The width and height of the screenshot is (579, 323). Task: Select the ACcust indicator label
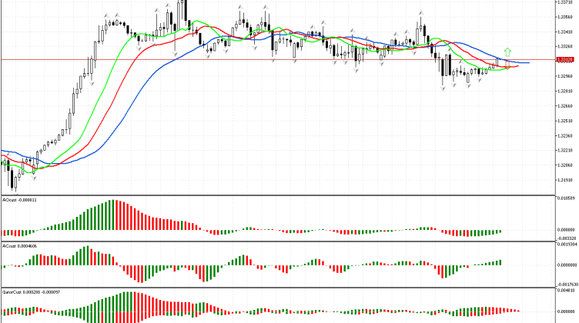click(x=21, y=246)
